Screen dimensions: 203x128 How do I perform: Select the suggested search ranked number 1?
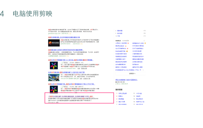point(123,94)
